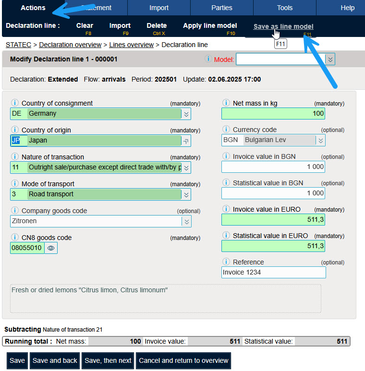The image size is (365, 371).
Task: Select Save as line model
Action: point(283,26)
